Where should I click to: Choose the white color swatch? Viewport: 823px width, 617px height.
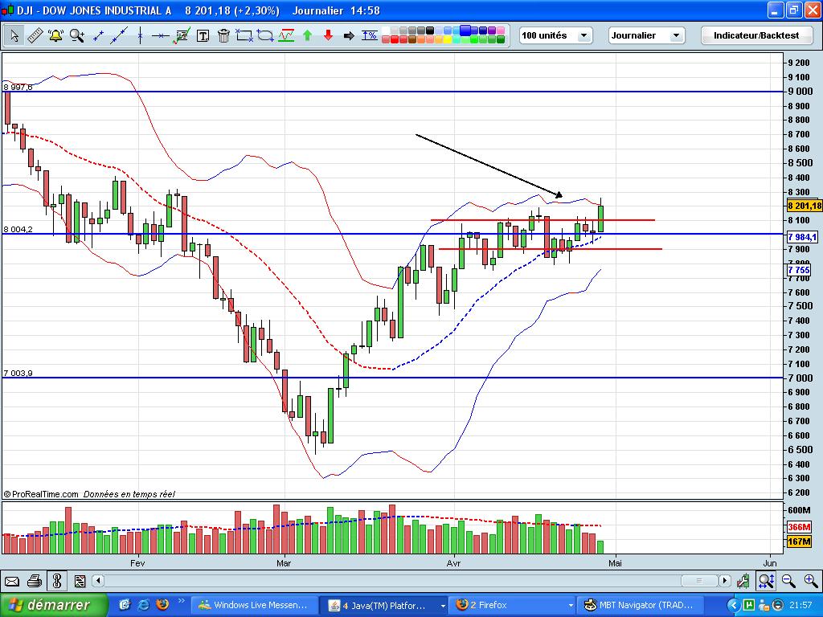click(386, 30)
